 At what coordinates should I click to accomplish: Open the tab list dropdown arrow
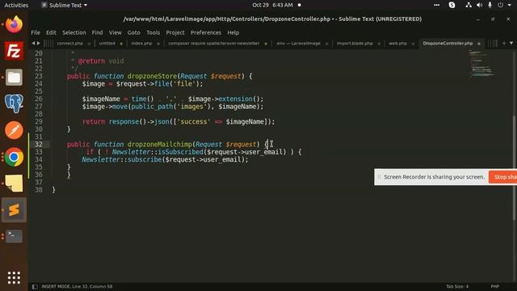point(511,43)
